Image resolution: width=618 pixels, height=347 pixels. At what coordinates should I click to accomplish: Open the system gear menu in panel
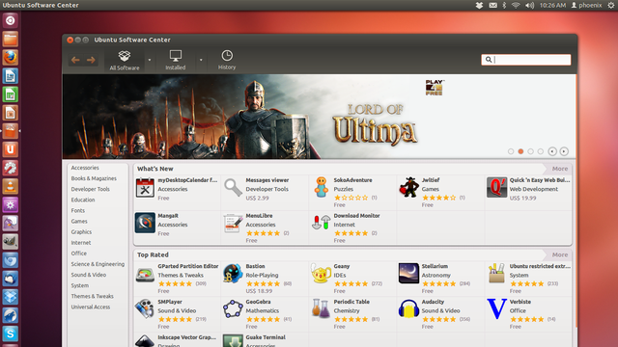[611, 5]
